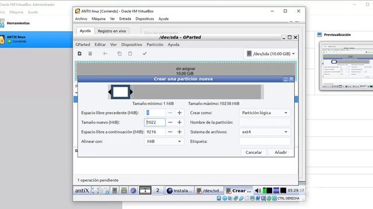Switch to Crear ... taskbar window
Screen dimensions: 373x209
239,190
